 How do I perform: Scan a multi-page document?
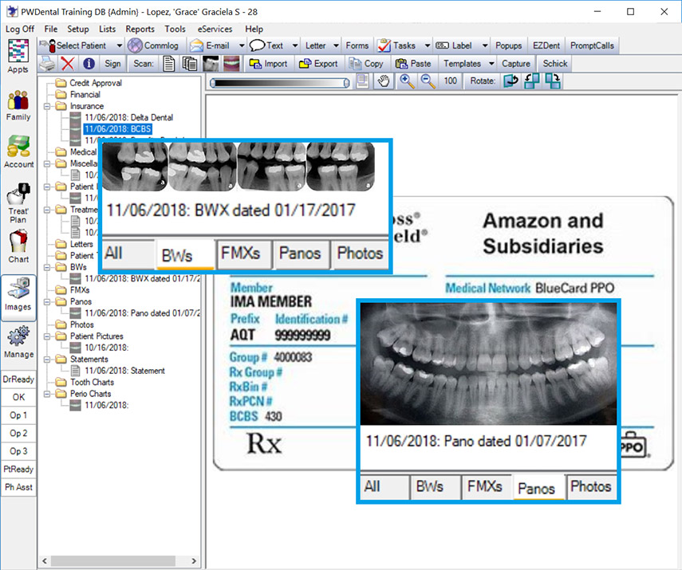(190, 64)
